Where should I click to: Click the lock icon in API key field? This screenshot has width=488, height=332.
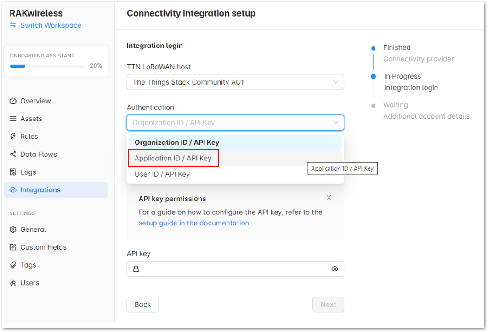tap(136, 269)
